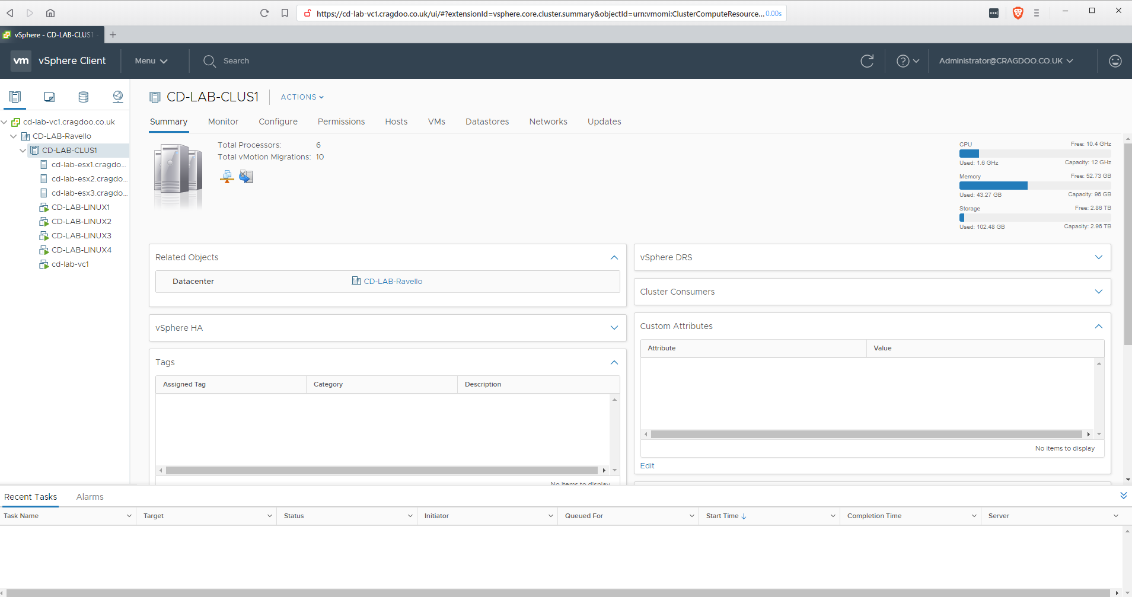The width and height of the screenshot is (1132, 597).
Task: Open the Networks tab
Action: [x=548, y=122]
